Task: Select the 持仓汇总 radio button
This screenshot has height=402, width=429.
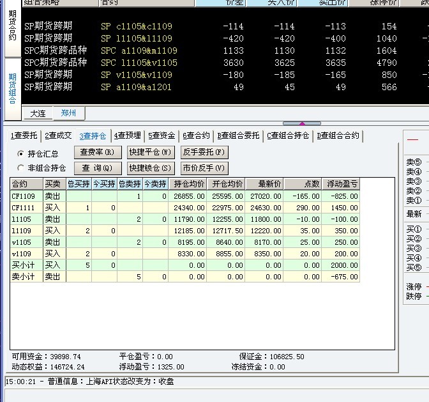Action: tap(21, 154)
